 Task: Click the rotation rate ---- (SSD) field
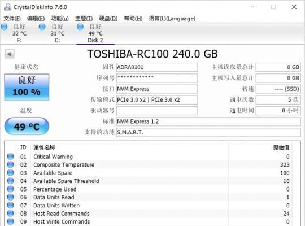click(x=278, y=89)
